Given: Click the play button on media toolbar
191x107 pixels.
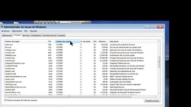Looking at the screenshot, I should pos(43,23).
